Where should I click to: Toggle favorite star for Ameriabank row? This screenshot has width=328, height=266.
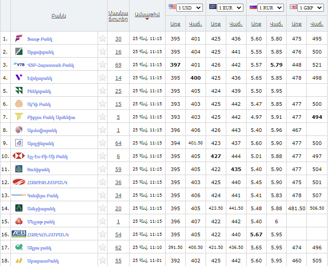click(103, 208)
